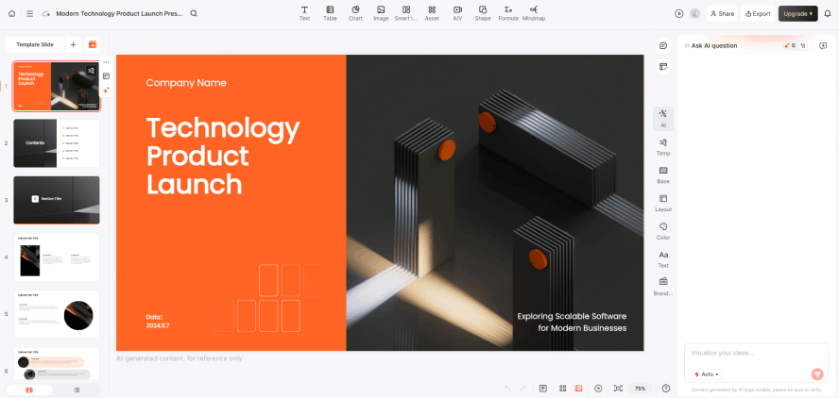Open the help question mark icon
The width and height of the screenshot is (839, 398).
point(666,388)
